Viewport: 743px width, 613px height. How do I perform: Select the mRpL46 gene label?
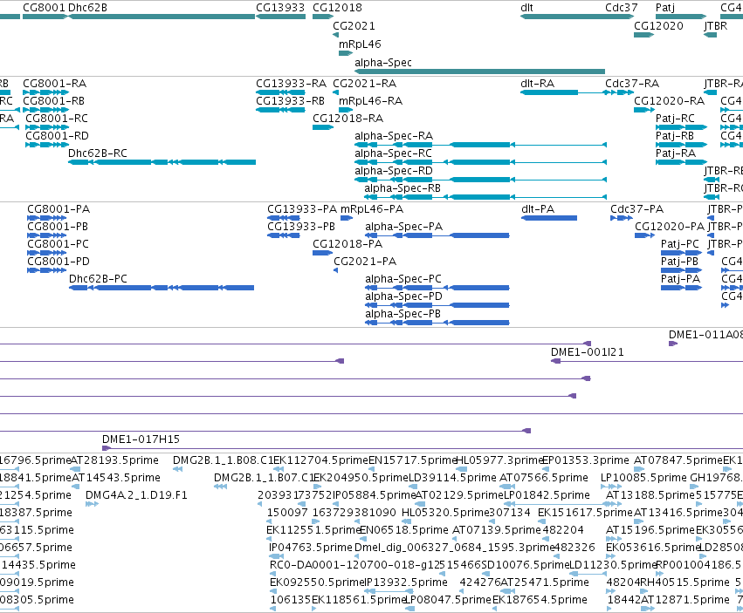tap(360, 44)
